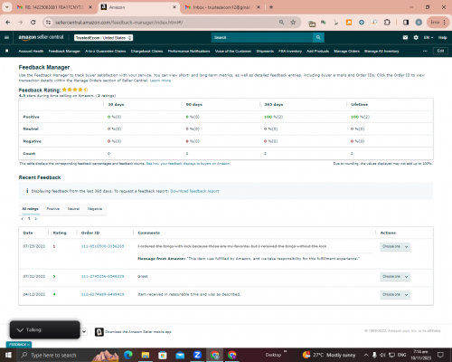This screenshot has width=452, height=362.
Task: Click the teal search magnifier button
Action: click(318, 37)
